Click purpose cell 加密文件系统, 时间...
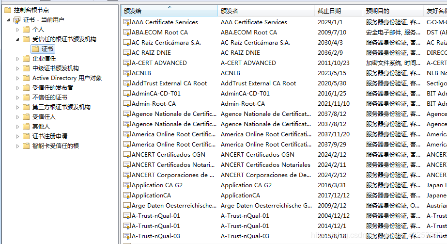 pyautogui.click(x=393, y=63)
